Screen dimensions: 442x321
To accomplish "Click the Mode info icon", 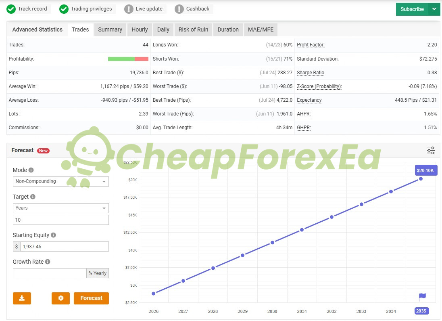I will 31,170.
